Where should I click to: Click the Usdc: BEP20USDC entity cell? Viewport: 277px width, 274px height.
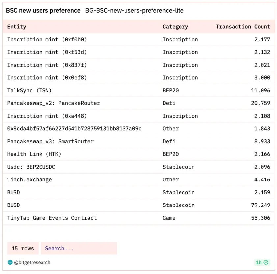point(31,167)
